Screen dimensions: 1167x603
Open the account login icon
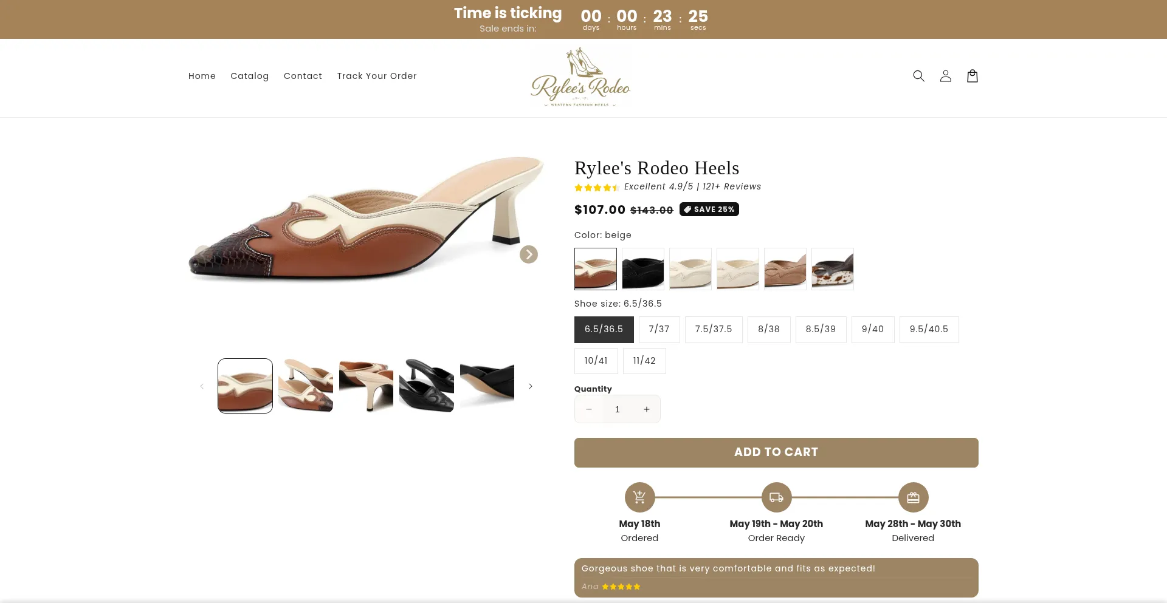(x=945, y=76)
